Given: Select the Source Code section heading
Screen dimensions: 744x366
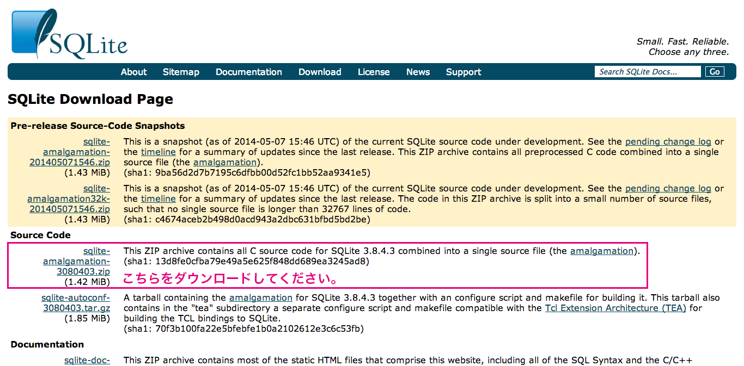Looking at the screenshot, I should [41, 235].
